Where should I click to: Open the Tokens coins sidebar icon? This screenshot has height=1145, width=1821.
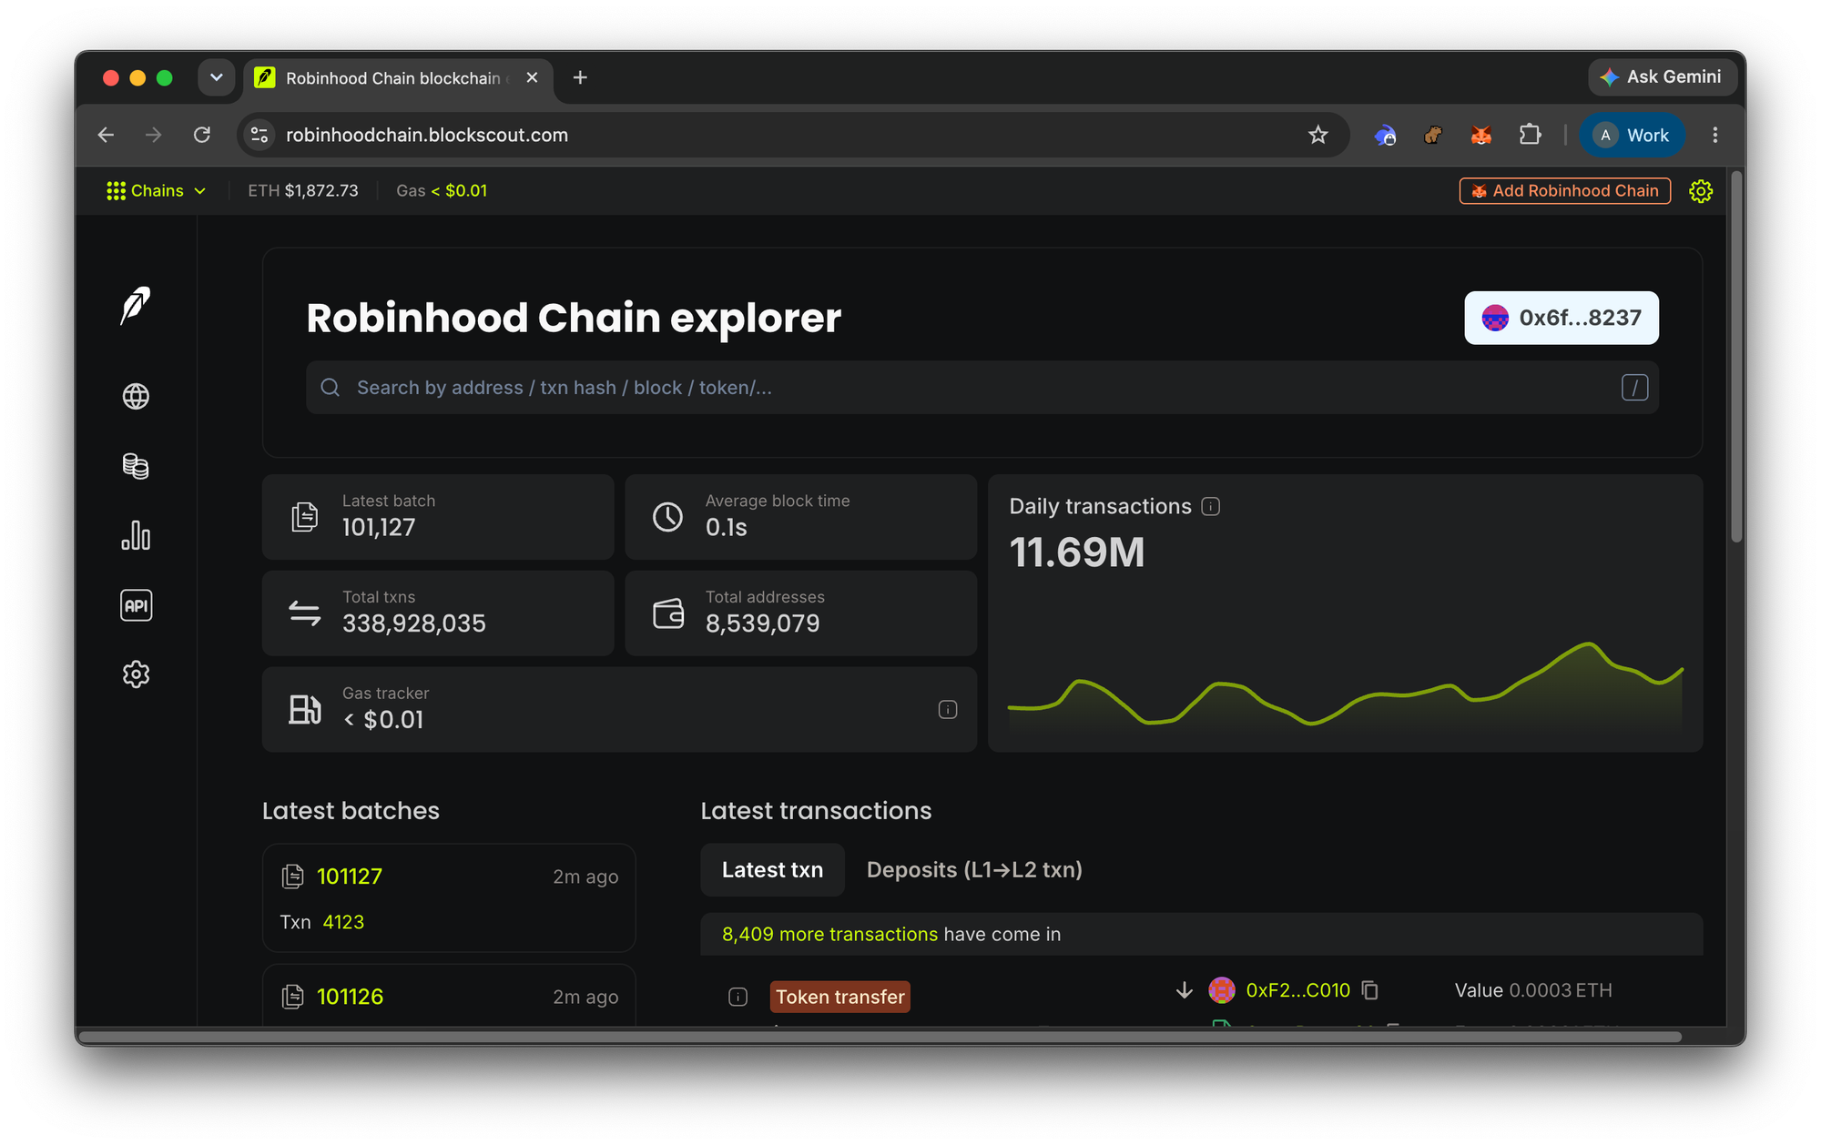click(x=136, y=466)
